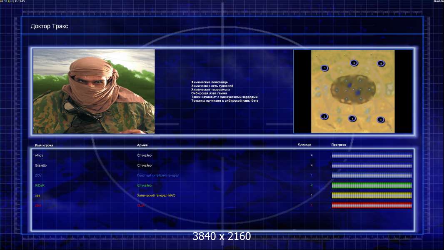
Task: Click start position 2 on the minimap
Action: pos(324,116)
